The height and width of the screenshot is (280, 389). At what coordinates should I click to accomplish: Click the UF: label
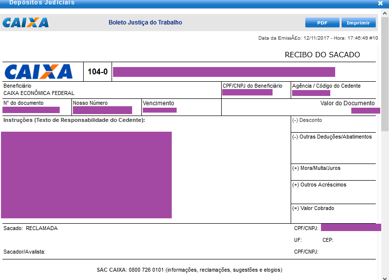298,240
